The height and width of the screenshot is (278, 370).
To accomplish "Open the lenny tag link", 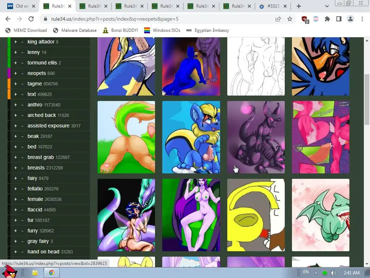I will (34, 52).
